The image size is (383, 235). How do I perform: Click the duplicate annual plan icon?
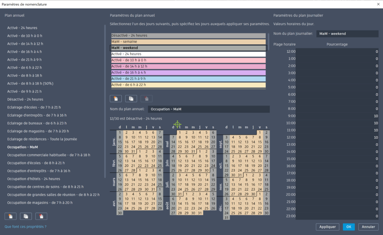click(26, 216)
